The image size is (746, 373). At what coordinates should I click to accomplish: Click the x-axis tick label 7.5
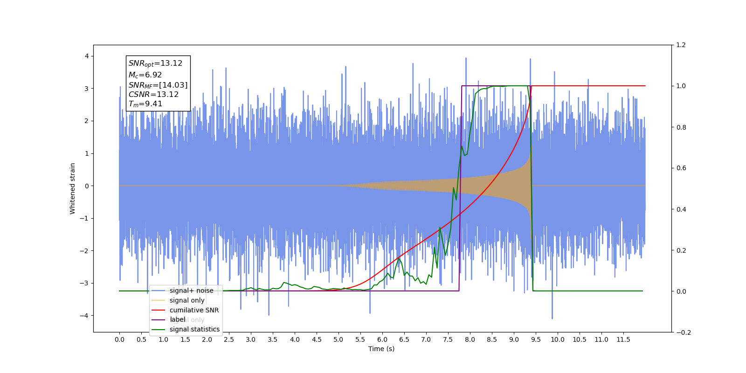point(448,339)
